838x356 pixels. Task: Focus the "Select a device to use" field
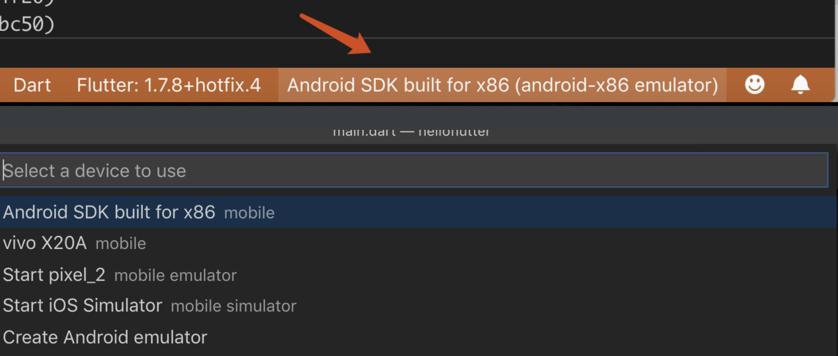(x=414, y=170)
